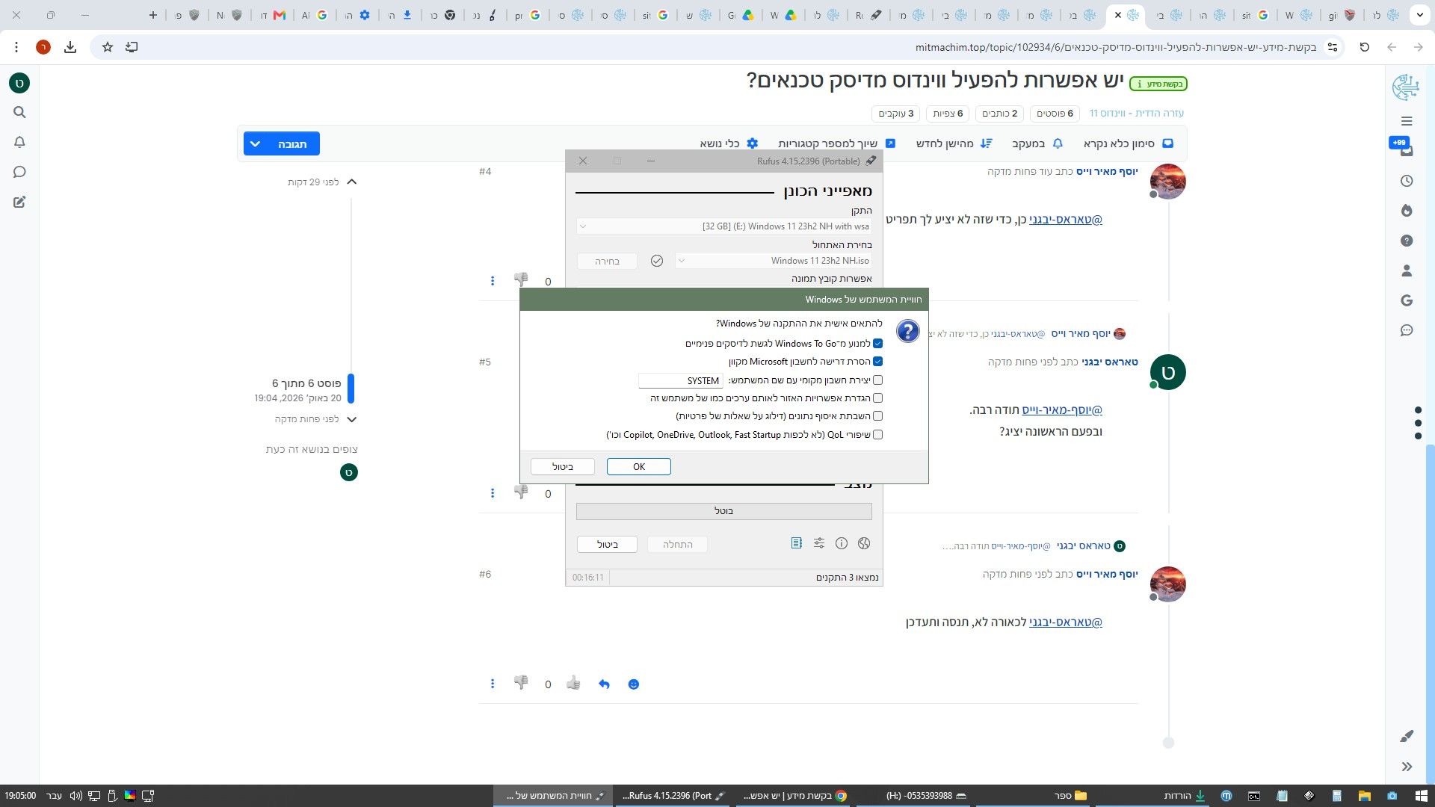Upvote thumbs-up on post #6
This screenshot has width=1435, height=807.
(573, 683)
